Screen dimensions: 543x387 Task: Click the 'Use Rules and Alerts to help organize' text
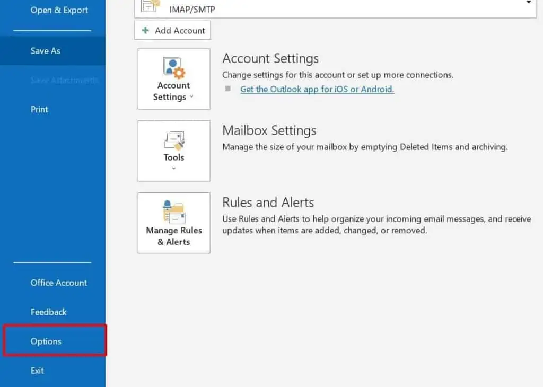[x=377, y=225]
